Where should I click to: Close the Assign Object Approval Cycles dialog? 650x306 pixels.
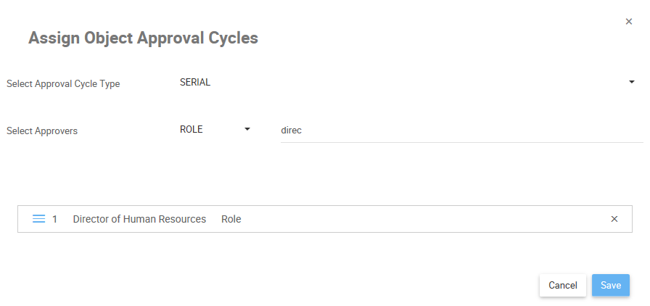(x=629, y=22)
